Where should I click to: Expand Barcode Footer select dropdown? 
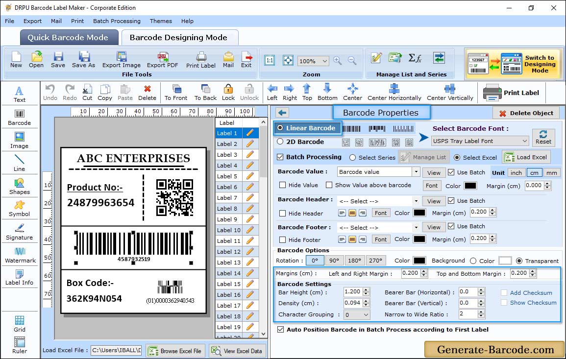tap(416, 227)
